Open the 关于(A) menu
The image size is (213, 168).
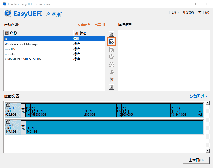click(x=203, y=12)
